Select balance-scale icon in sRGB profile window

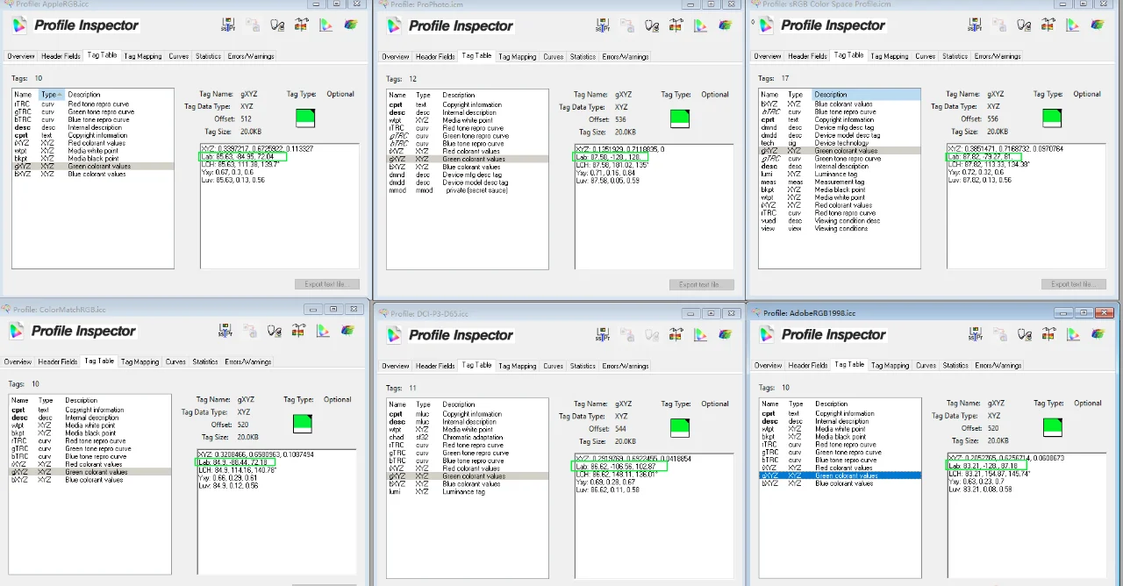coord(1049,25)
